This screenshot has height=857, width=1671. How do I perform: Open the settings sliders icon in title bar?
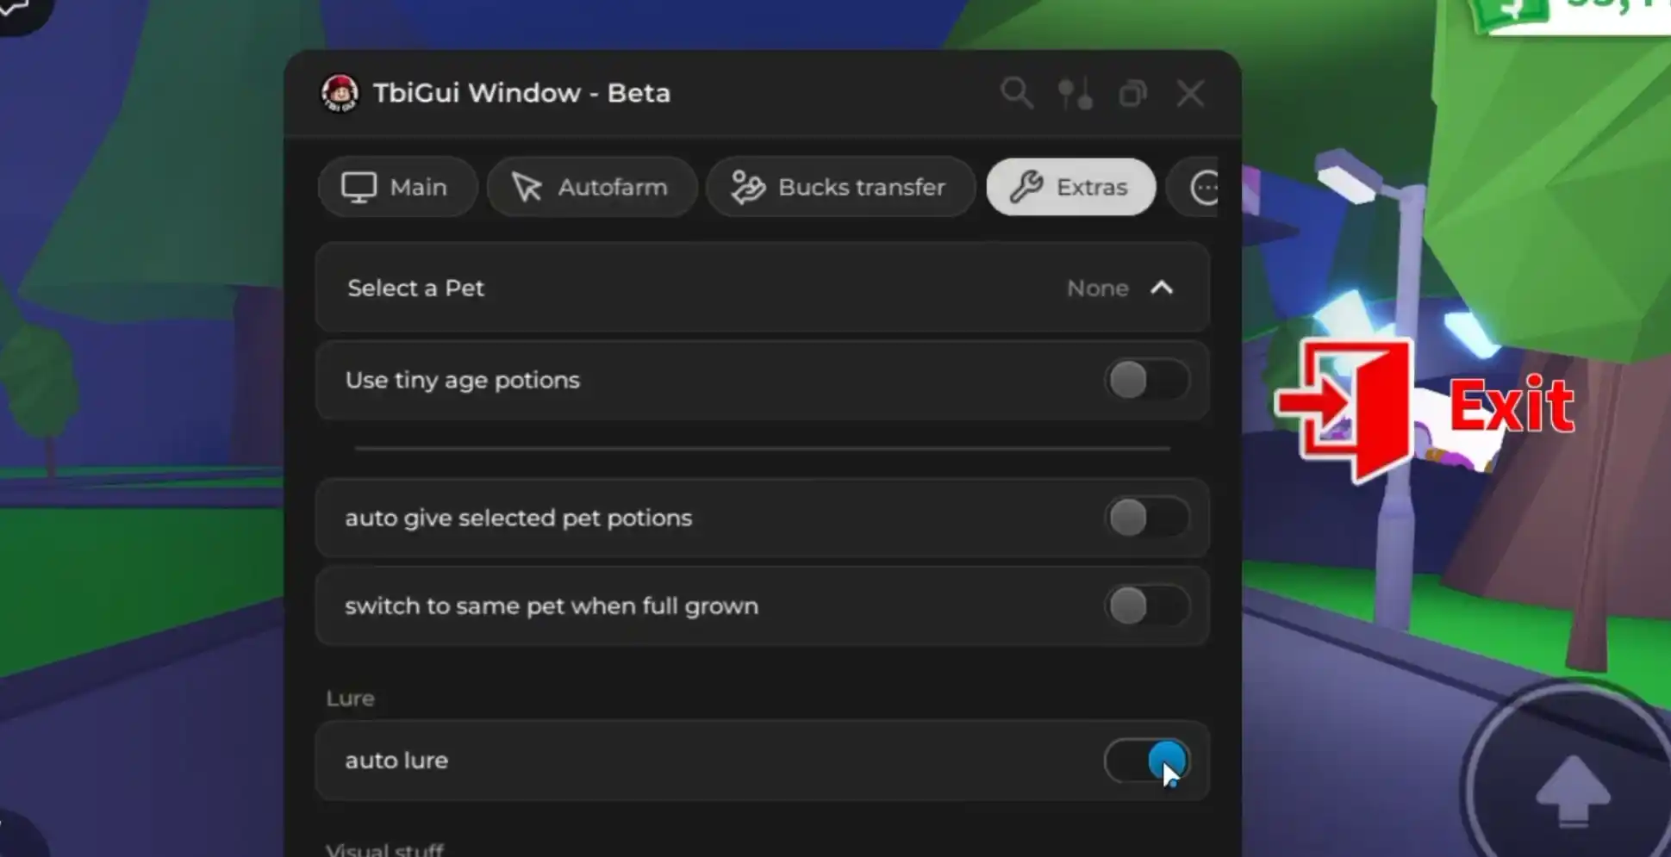click(1076, 93)
